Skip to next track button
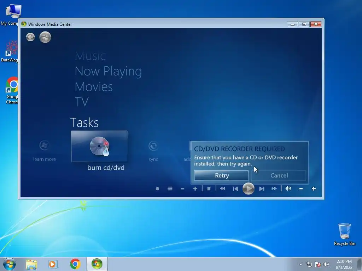Image resolution: width=362 pixels, height=271 pixels. [x=262, y=189]
